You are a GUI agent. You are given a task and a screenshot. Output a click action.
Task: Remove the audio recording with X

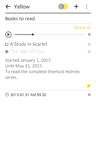pos(89,35)
